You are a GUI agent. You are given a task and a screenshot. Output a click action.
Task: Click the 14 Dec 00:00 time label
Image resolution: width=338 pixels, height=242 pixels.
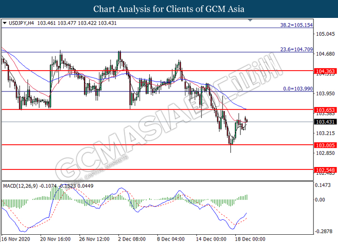click(211, 239)
